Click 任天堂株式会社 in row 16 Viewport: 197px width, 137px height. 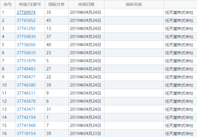point(179,134)
